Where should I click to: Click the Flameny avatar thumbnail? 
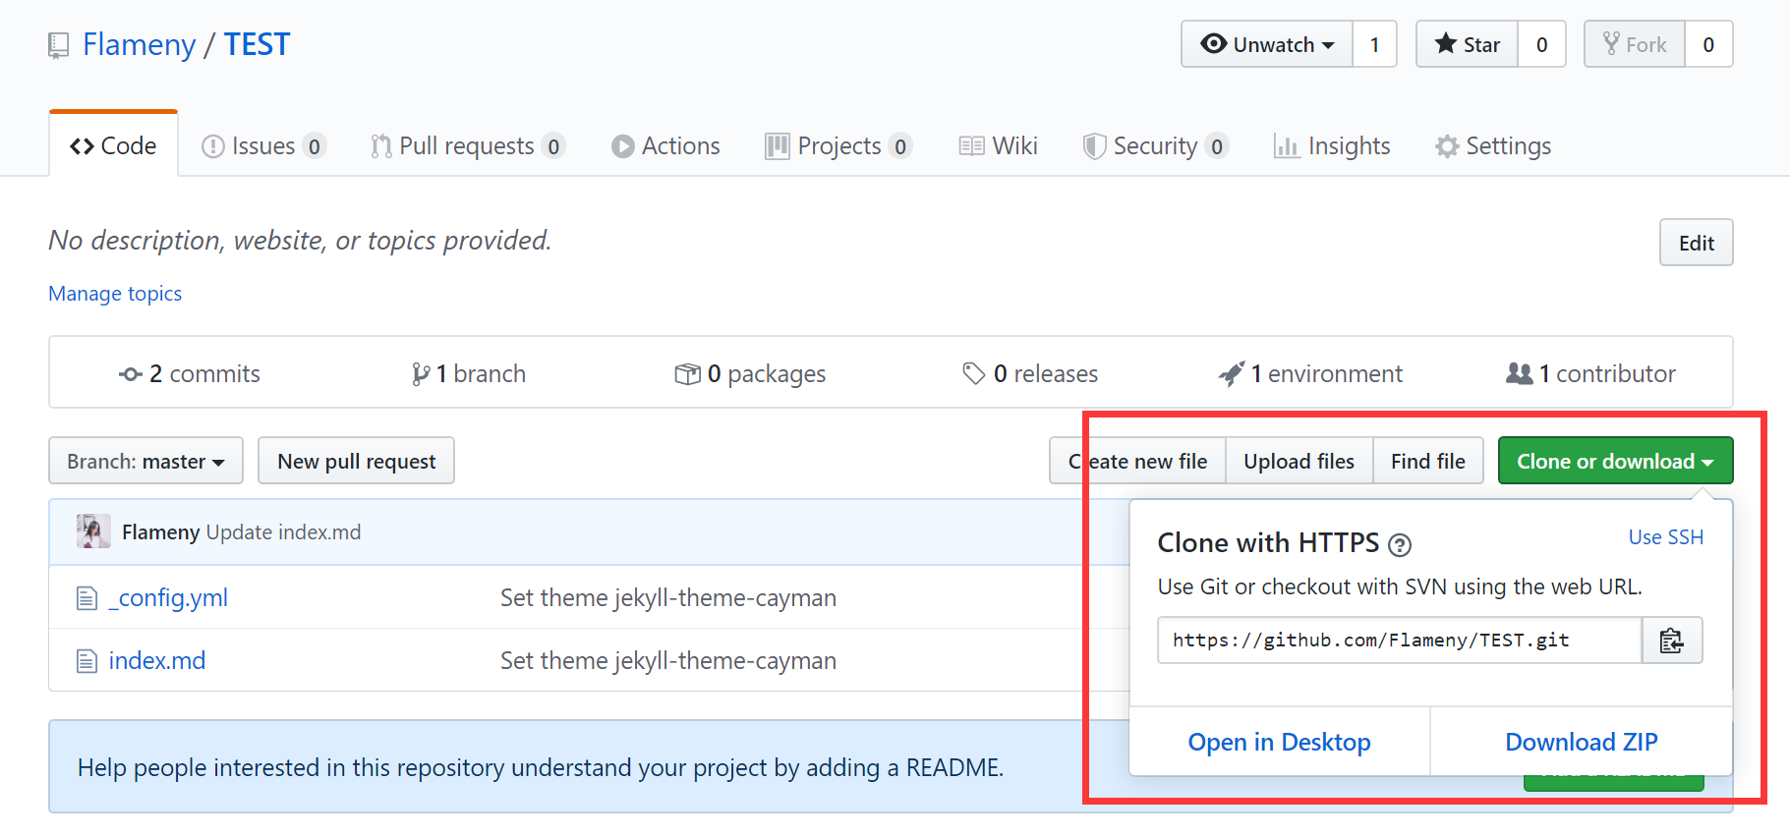click(x=93, y=531)
